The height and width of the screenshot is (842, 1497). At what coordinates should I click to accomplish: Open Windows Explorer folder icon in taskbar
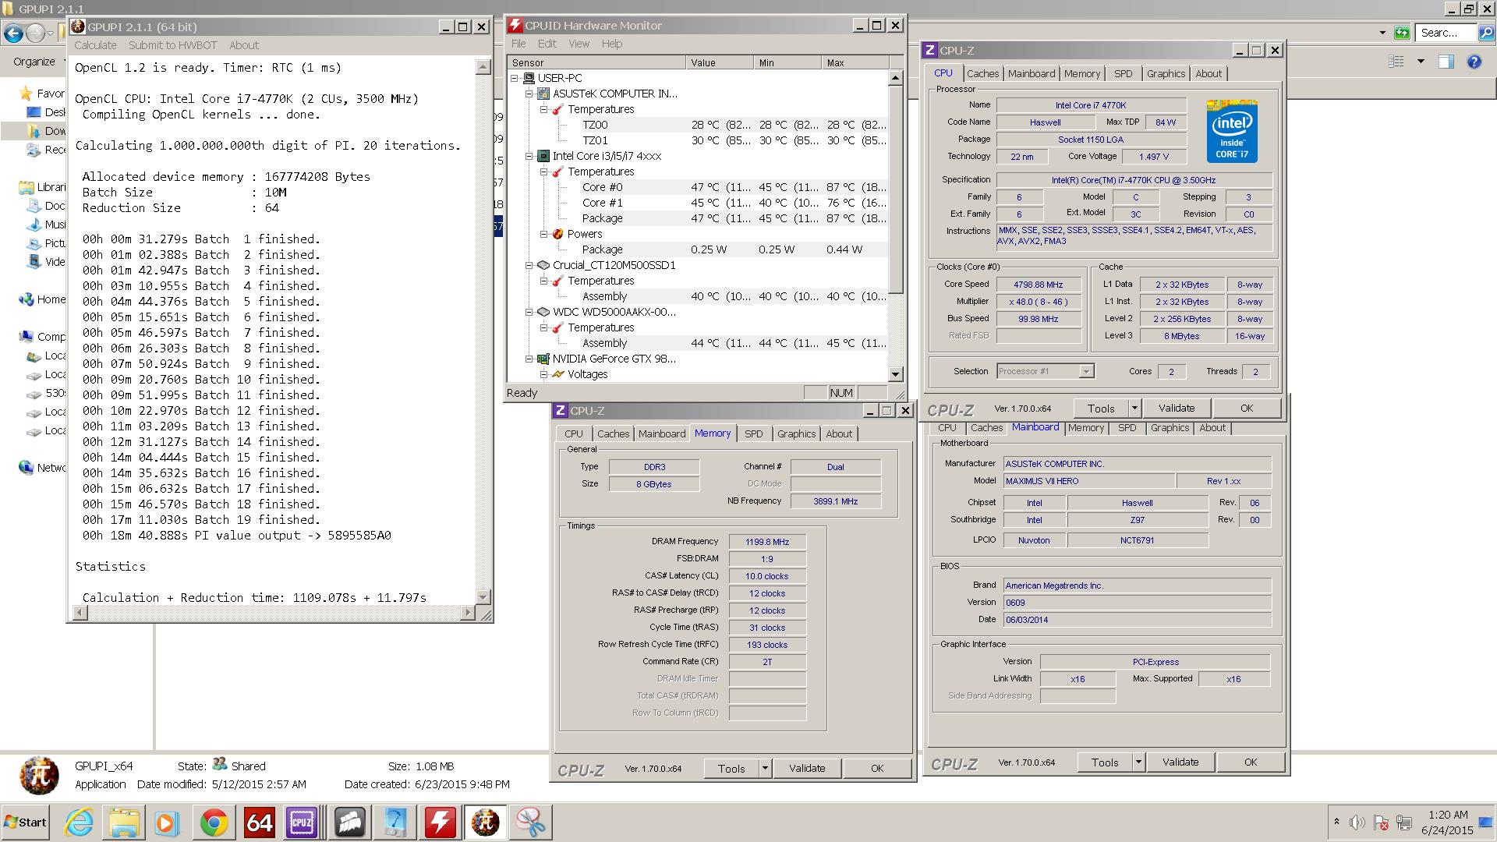pyautogui.click(x=123, y=823)
